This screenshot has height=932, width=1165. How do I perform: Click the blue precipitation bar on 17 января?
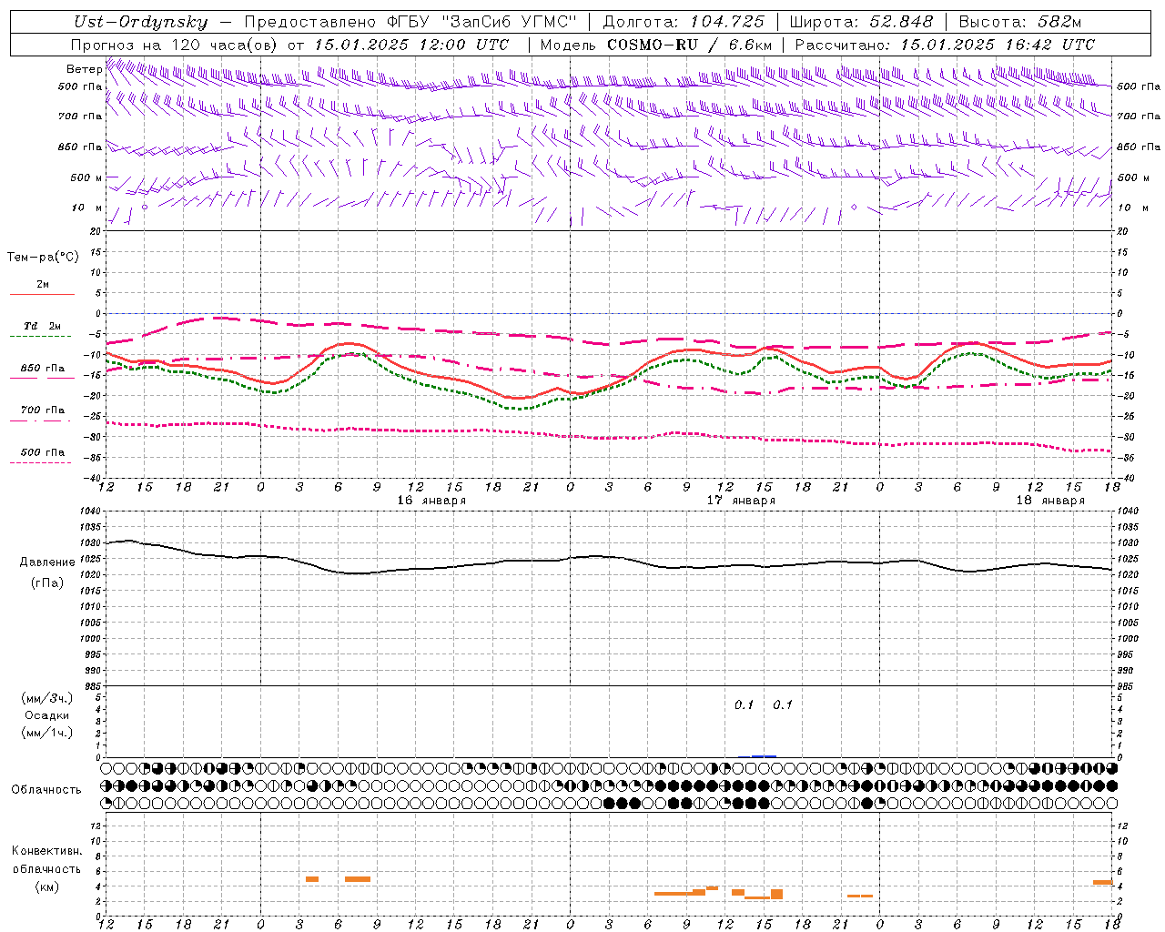(x=764, y=756)
